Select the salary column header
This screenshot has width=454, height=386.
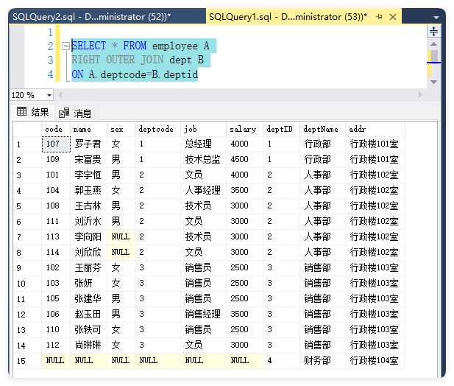point(244,129)
